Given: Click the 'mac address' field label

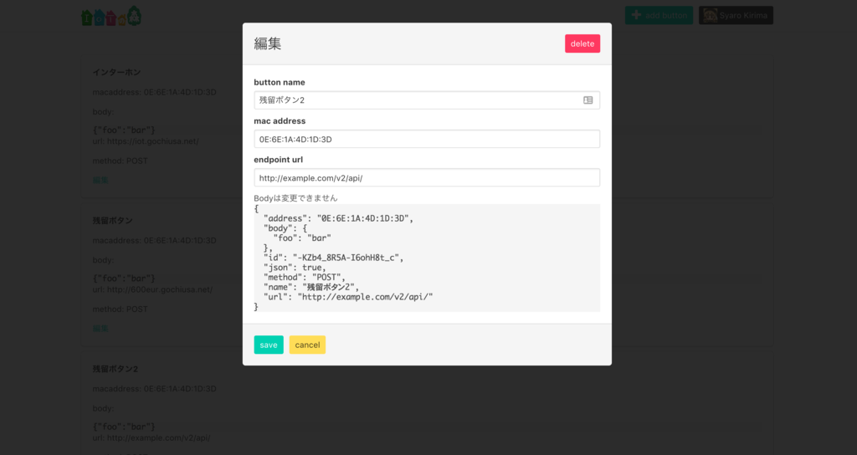Looking at the screenshot, I should [280, 120].
